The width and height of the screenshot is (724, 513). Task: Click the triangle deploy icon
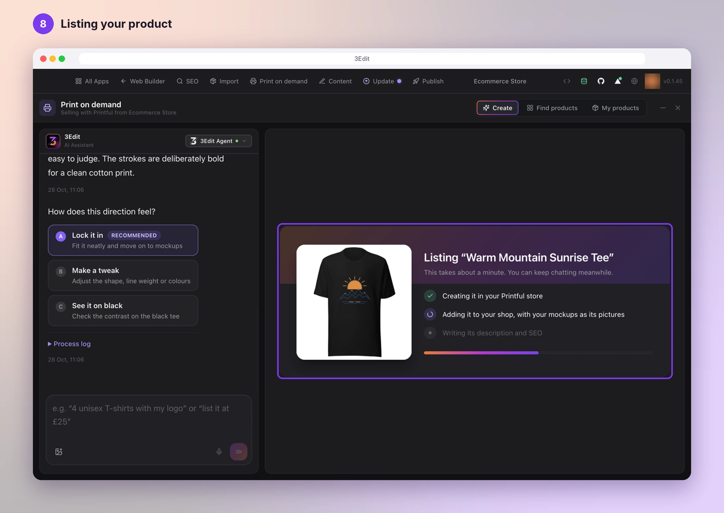pyautogui.click(x=618, y=81)
